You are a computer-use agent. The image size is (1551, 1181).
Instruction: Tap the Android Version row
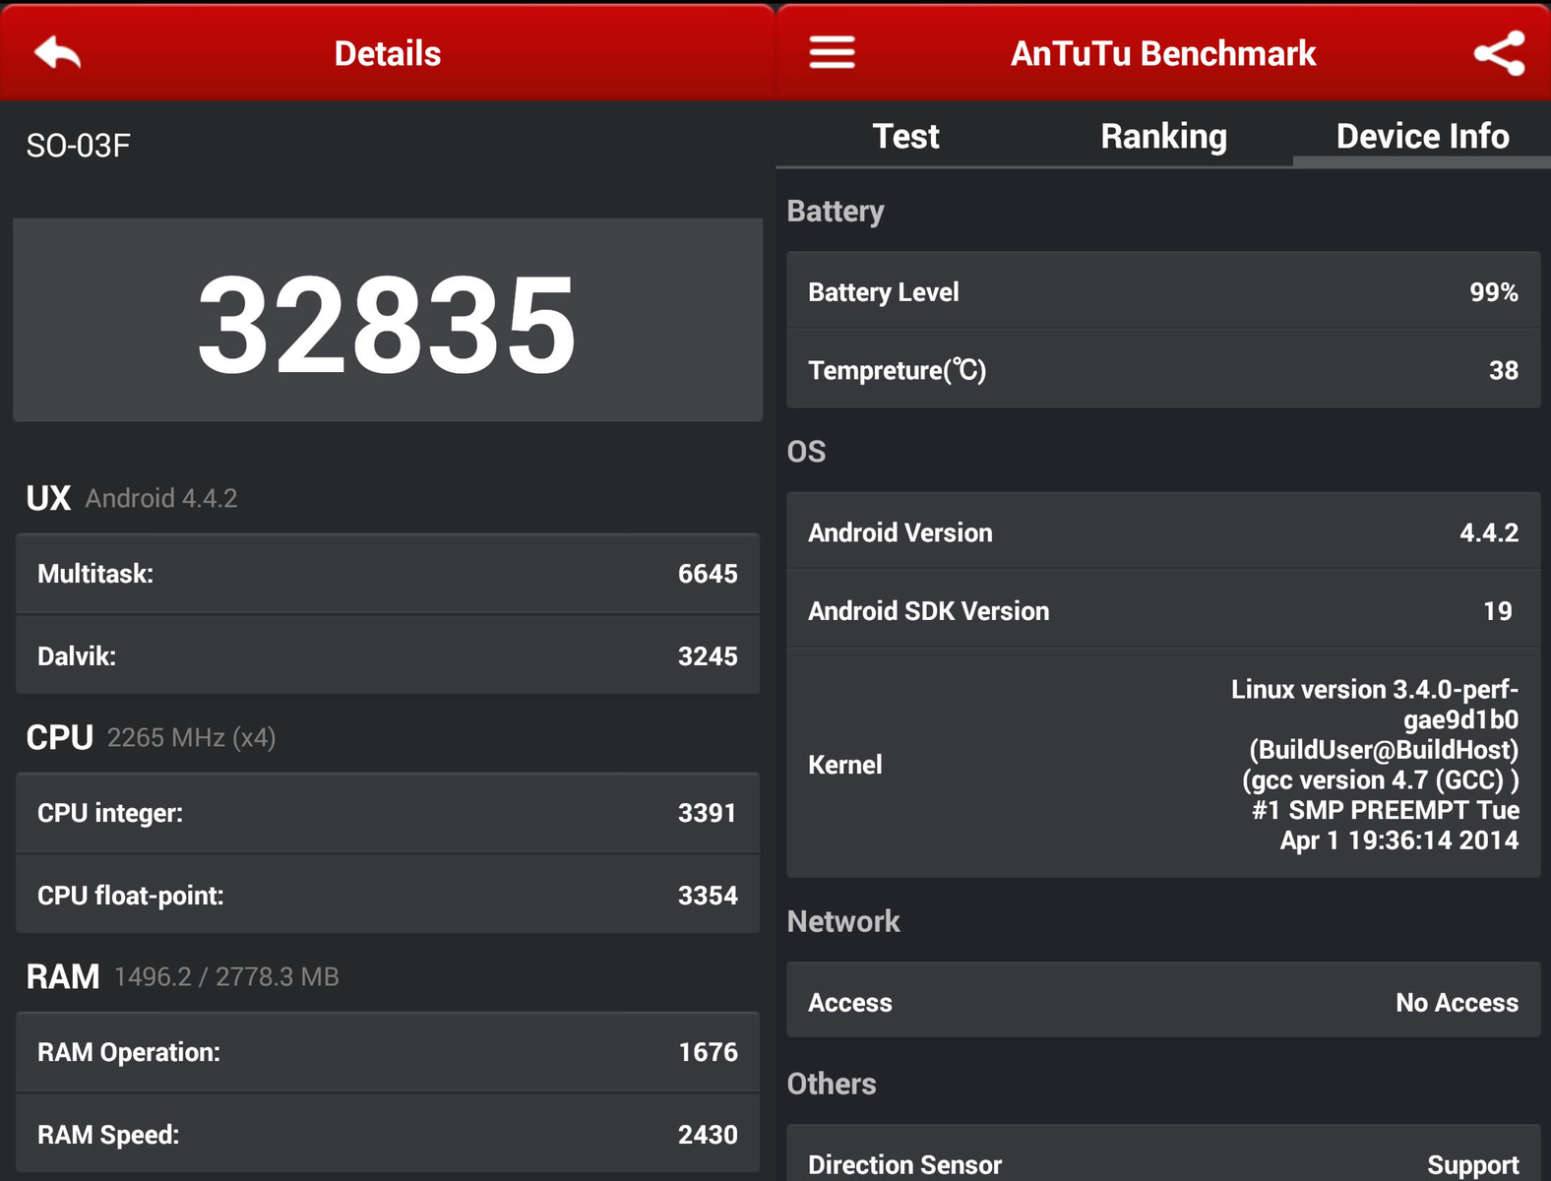pos(1163,532)
